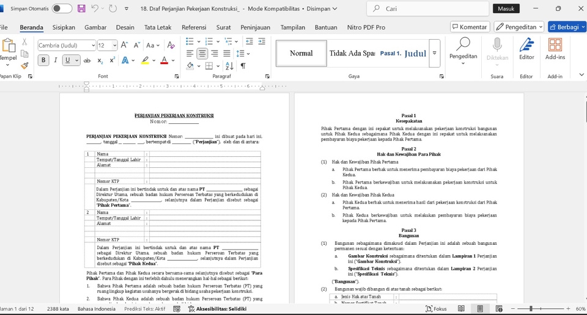Open the Editor proofing tool

tap(526, 49)
